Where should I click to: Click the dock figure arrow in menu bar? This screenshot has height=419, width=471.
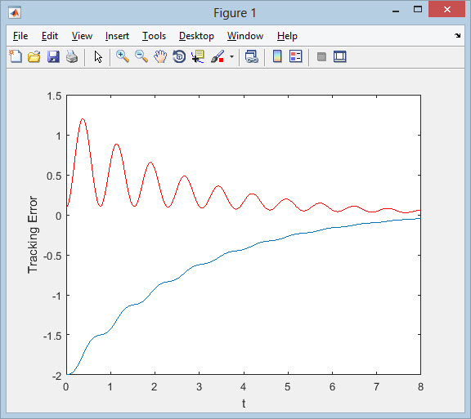(x=457, y=35)
